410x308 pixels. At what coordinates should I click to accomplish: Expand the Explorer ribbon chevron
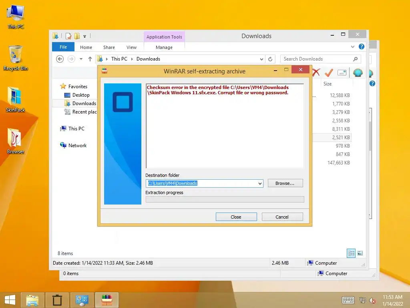pos(353,47)
